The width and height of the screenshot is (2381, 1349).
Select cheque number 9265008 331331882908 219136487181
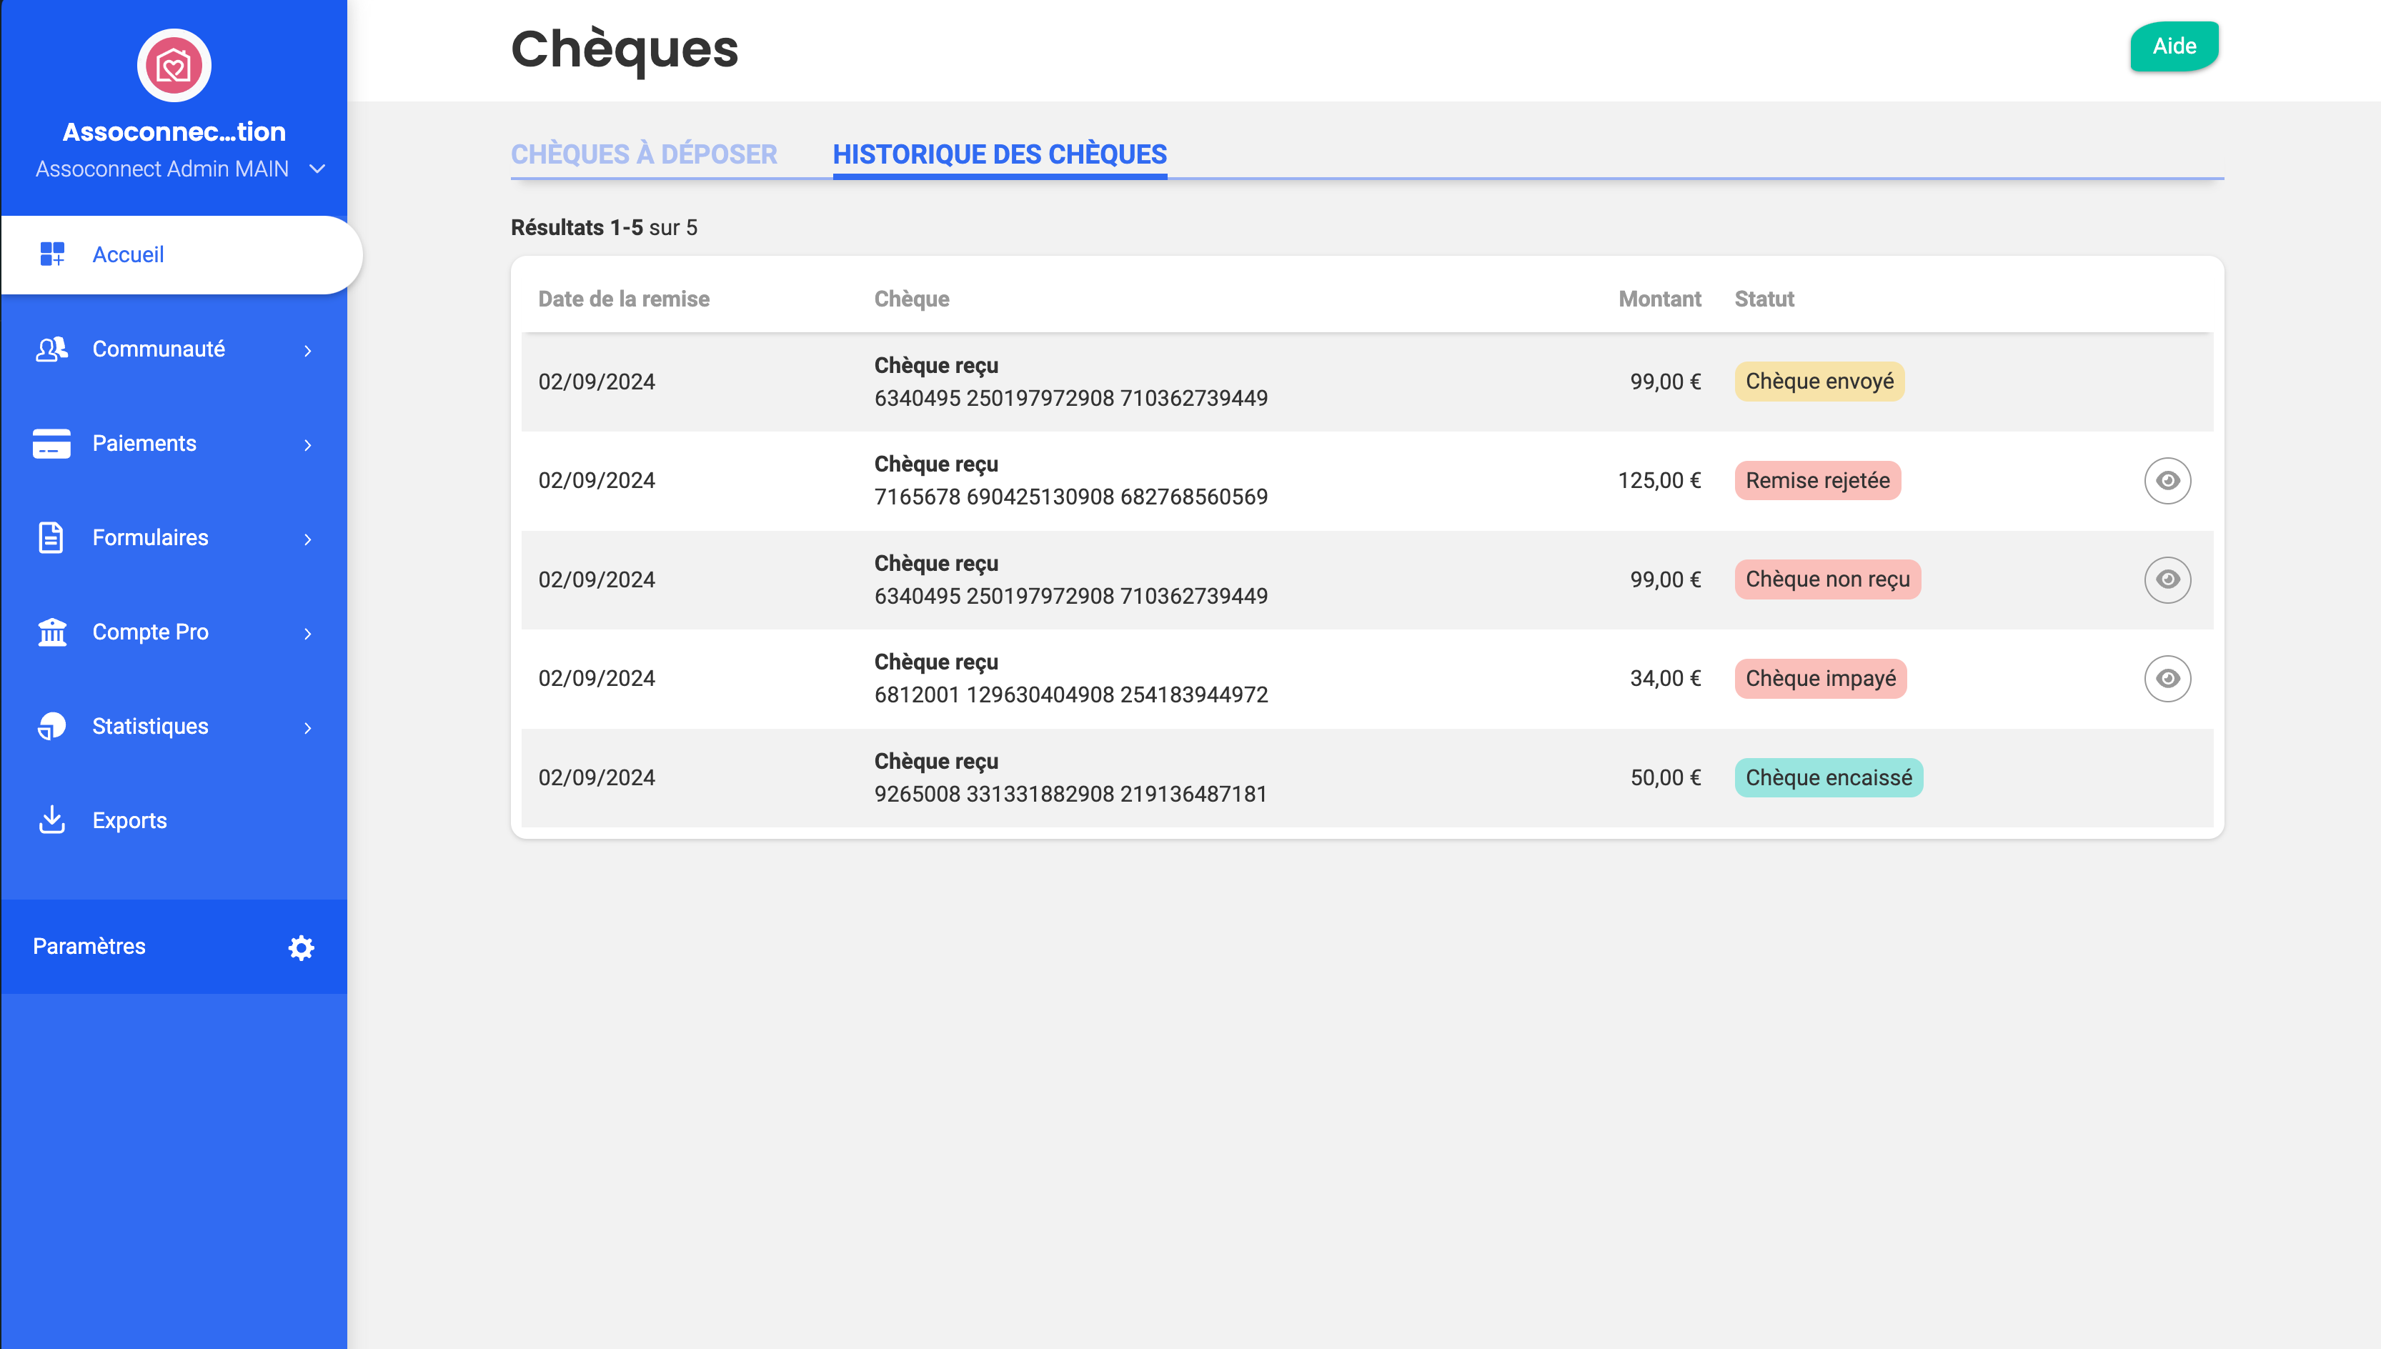(x=1070, y=794)
